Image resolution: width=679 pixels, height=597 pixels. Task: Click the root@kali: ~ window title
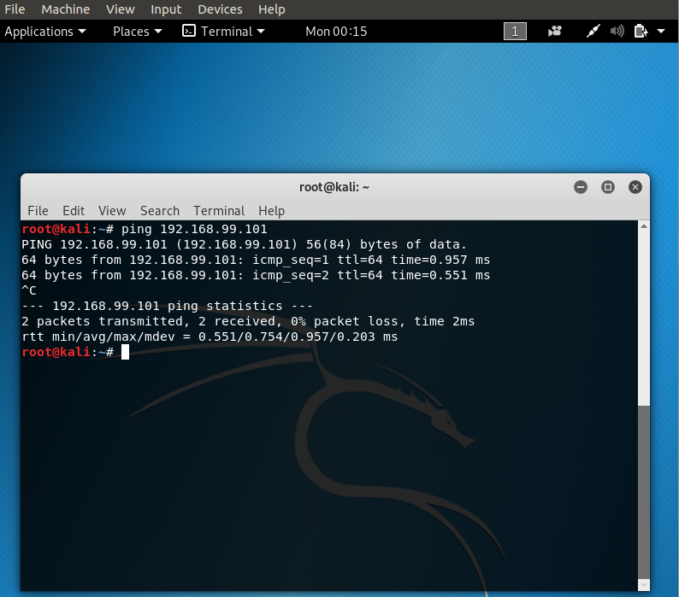[x=334, y=187]
